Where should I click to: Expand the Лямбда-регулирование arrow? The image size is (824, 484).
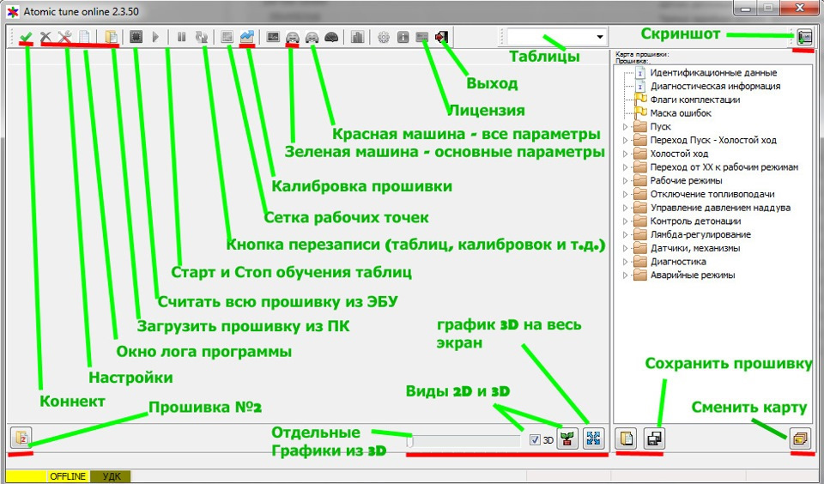625,235
